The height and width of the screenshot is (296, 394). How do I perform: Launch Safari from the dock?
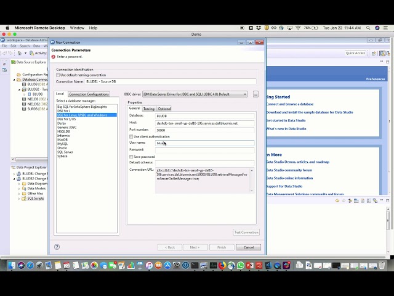tap(30, 265)
